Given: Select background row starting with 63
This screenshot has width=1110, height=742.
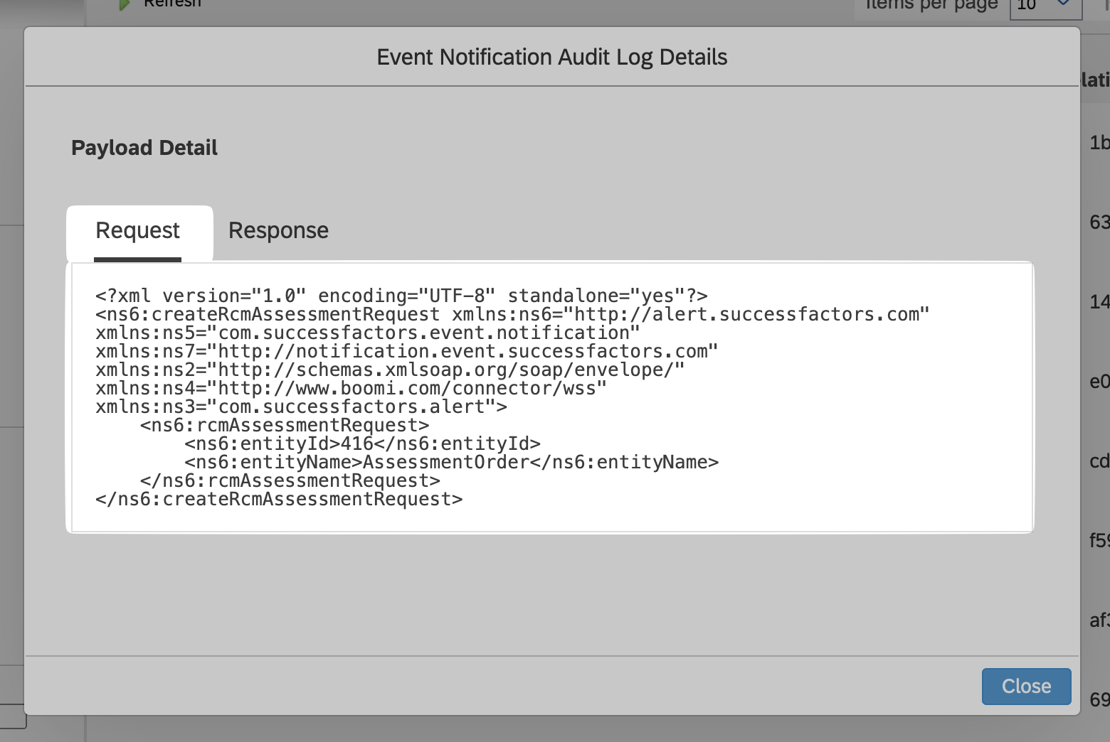Looking at the screenshot, I should point(1099,222).
